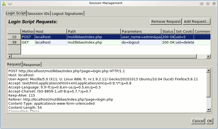Screen dimensions: 218x129
Task: Click down scroll arrow in request pane
Action: (x=208, y=110)
